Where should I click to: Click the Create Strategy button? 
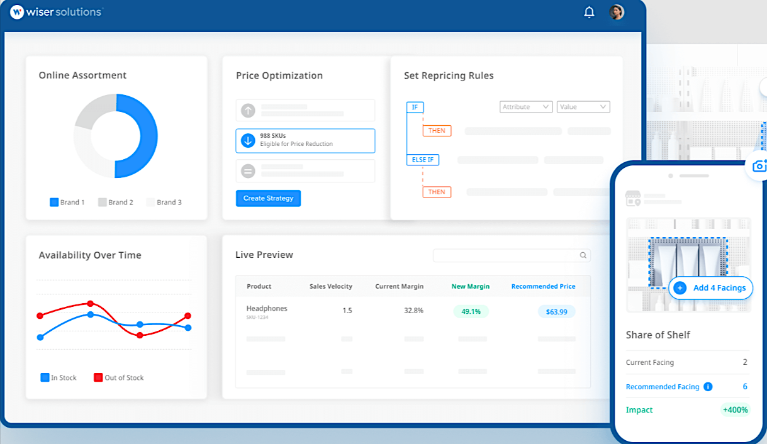[269, 198]
